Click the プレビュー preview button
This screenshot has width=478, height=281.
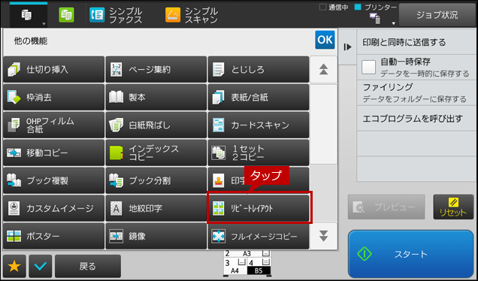(386, 207)
